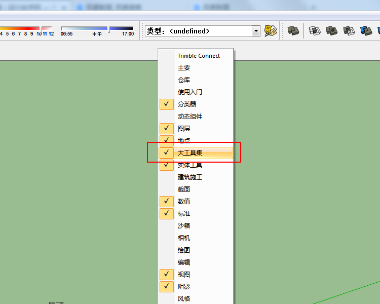Image resolution: width=380 pixels, height=304 pixels.
Task: Choose 沙箱 from the toolbar list
Action: click(184, 226)
